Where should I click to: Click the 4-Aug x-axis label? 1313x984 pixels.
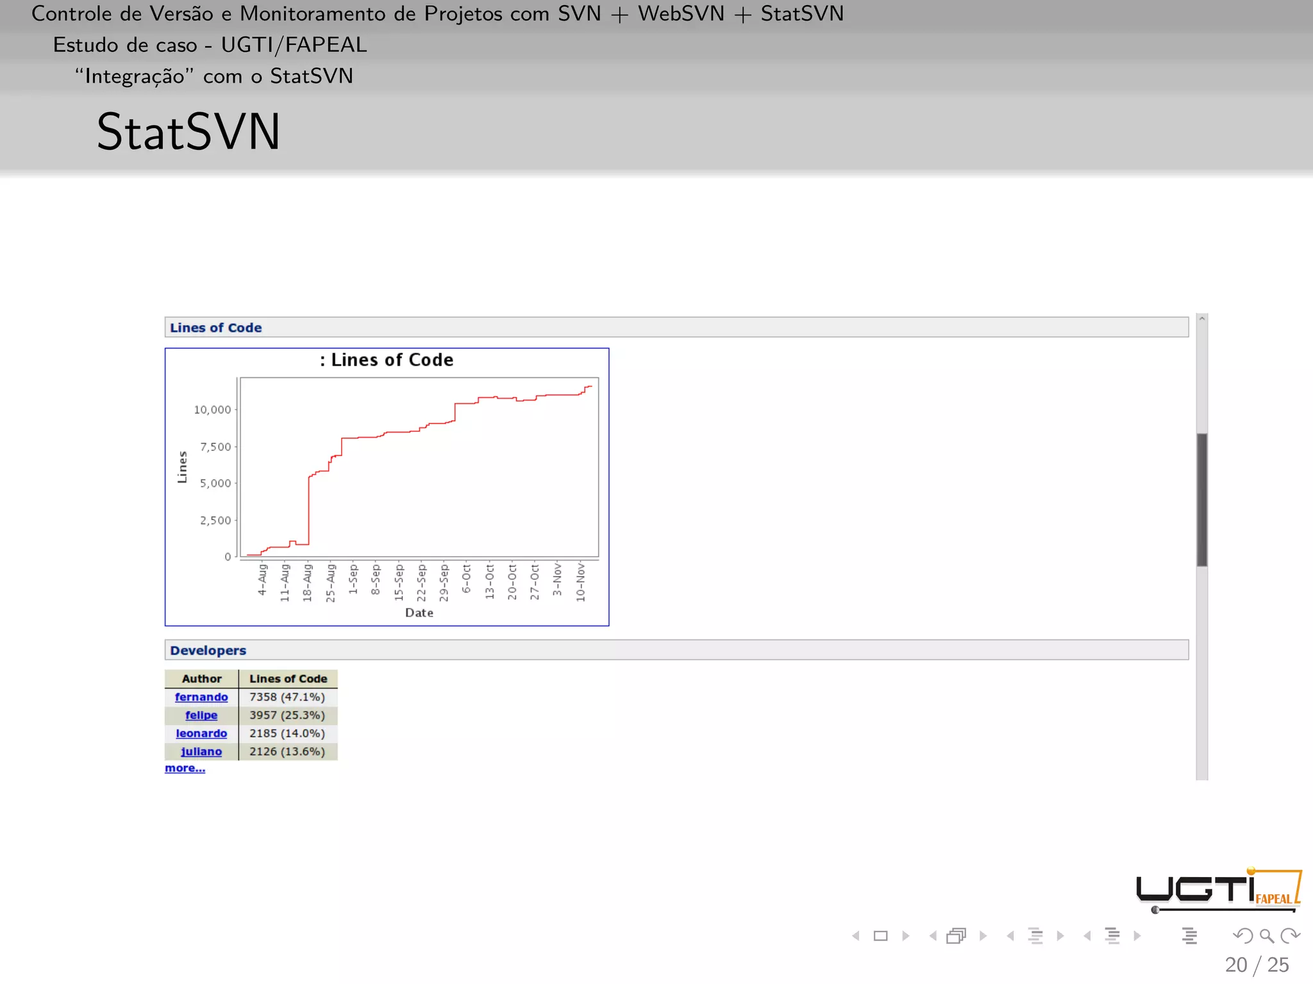click(x=262, y=580)
